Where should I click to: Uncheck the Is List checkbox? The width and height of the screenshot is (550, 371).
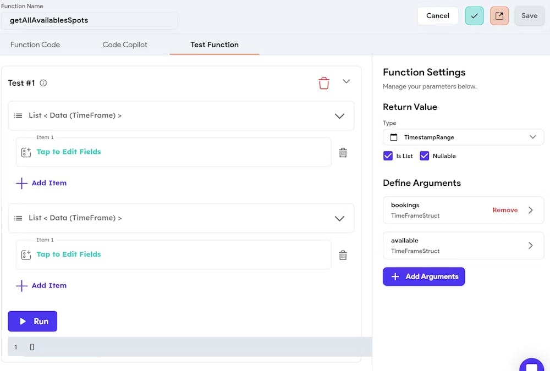click(x=388, y=156)
